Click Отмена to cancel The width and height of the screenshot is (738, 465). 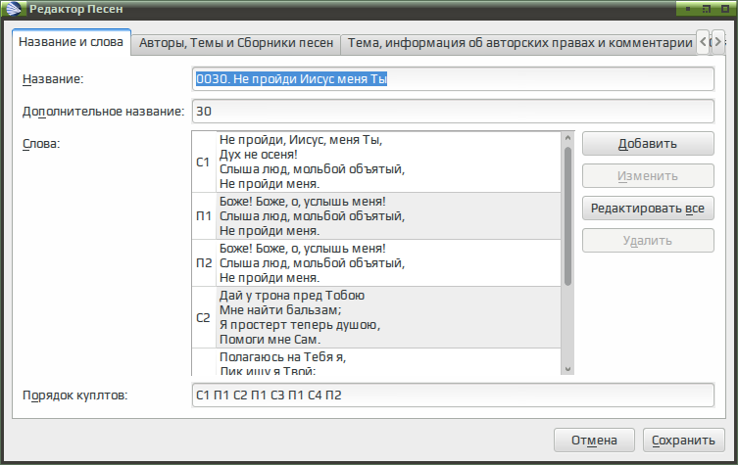[594, 441]
